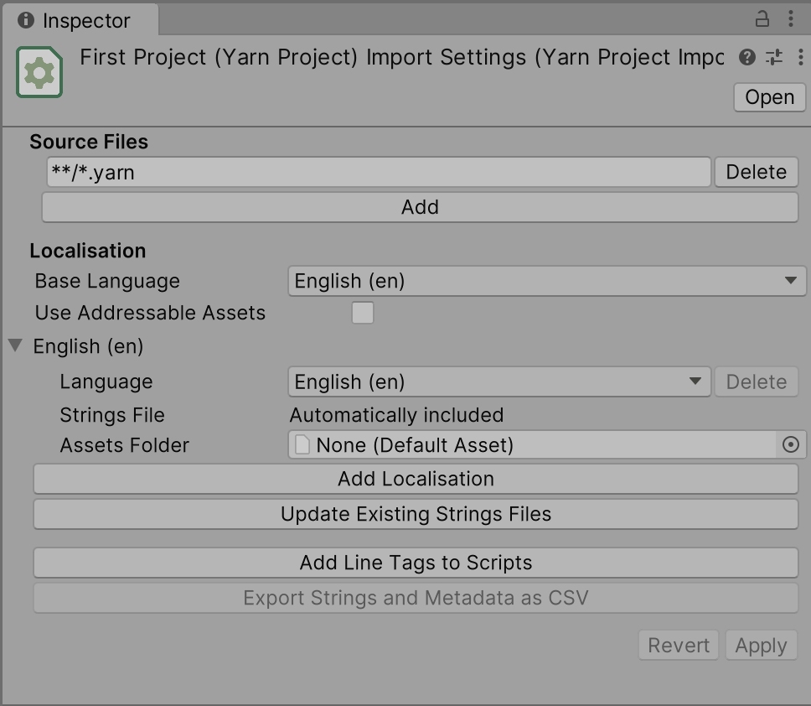Click the help question mark icon
The height and width of the screenshot is (706, 811).
747,57
